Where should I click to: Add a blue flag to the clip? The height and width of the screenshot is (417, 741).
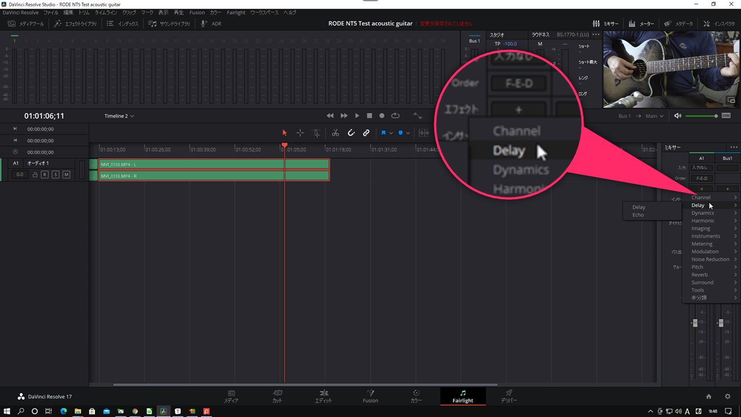tap(383, 133)
